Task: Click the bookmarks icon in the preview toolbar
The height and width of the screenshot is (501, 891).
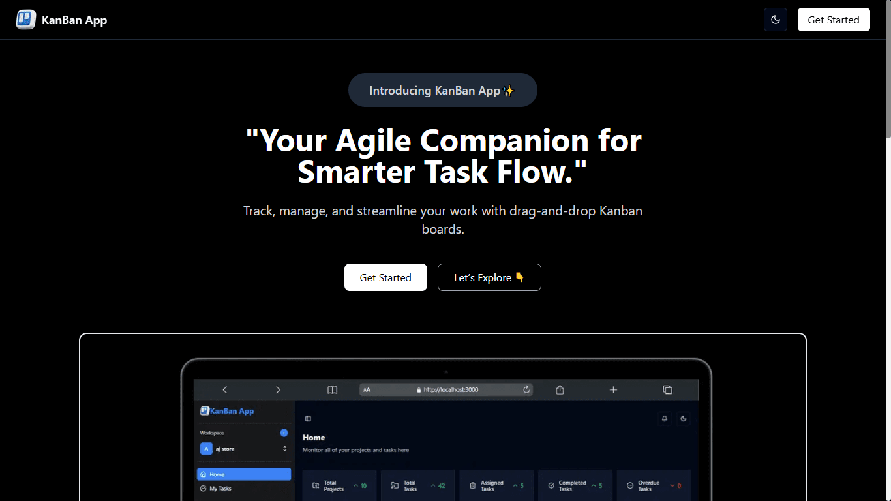Action: pos(333,389)
